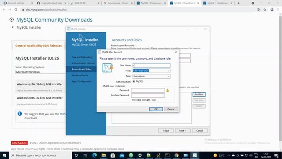Viewport: 282px width, 159px height.
Task: Click the user account server-with-lock icon
Action: point(108,68)
